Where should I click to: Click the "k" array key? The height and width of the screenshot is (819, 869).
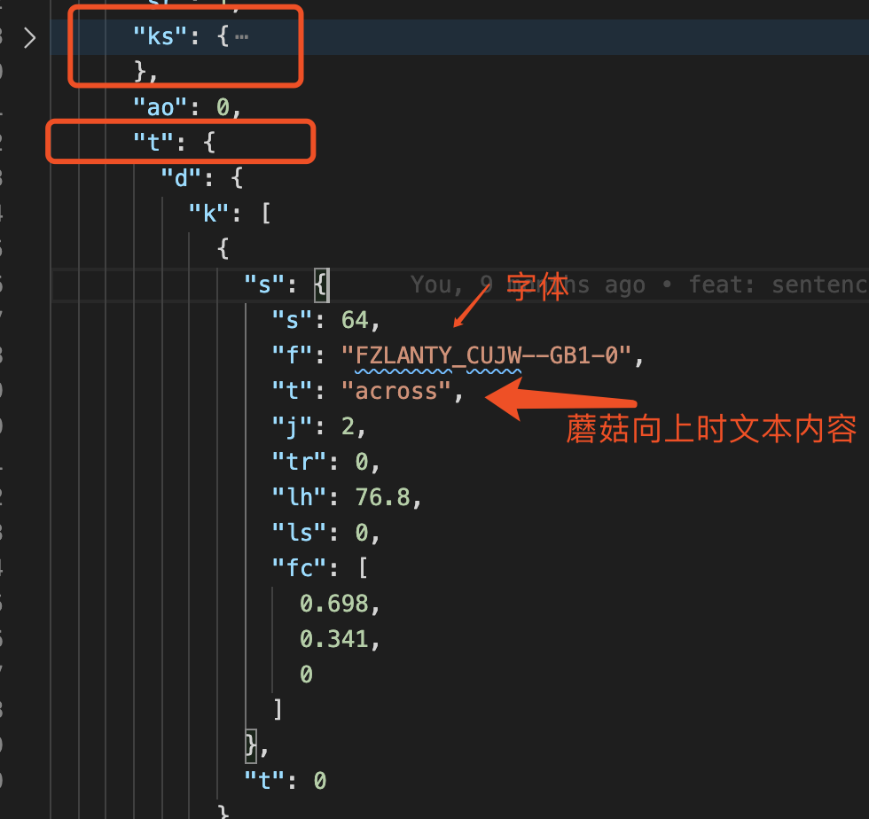(207, 214)
